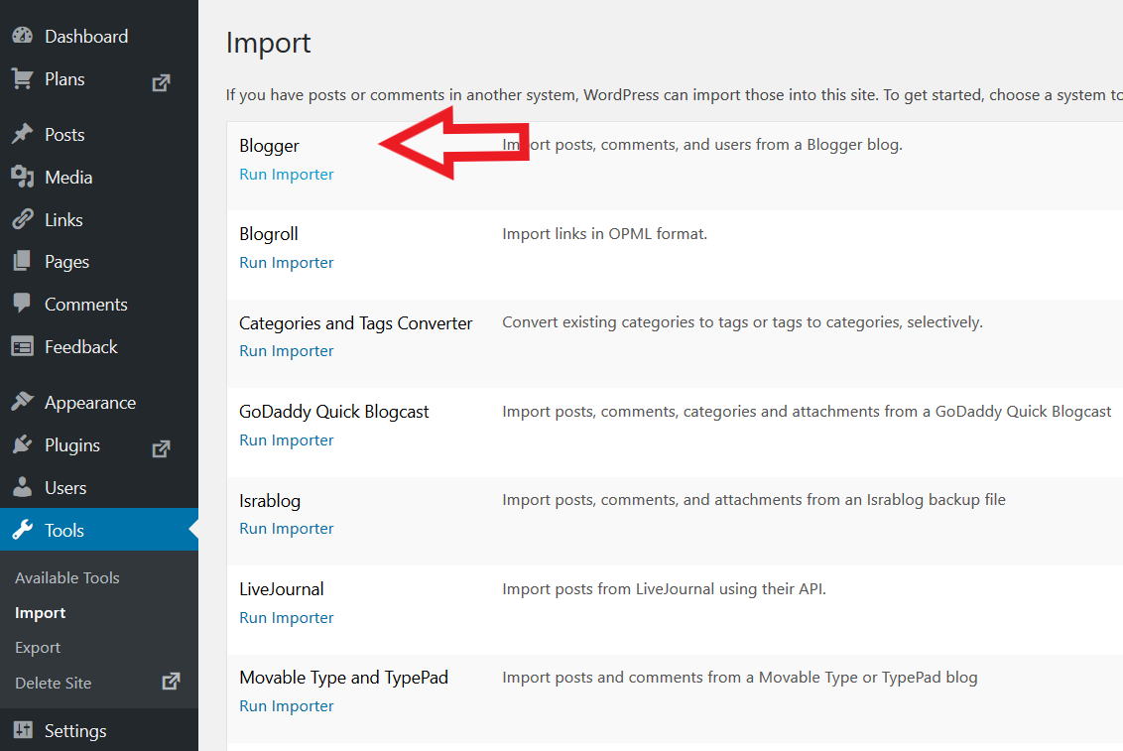Click the Tools wrench icon
Viewport: 1123px width, 751px height.
pyautogui.click(x=22, y=530)
